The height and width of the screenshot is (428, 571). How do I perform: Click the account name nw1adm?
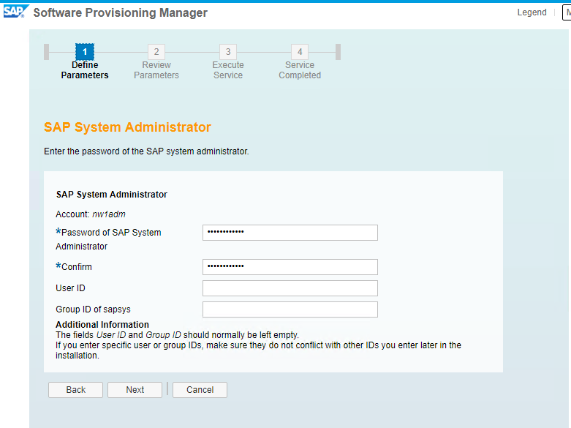(108, 214)
